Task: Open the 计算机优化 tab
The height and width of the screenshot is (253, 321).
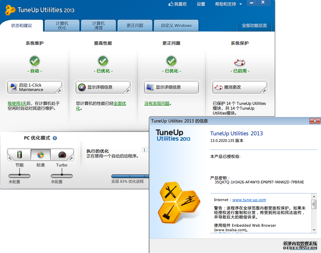Action: click(x=62, y=26)
